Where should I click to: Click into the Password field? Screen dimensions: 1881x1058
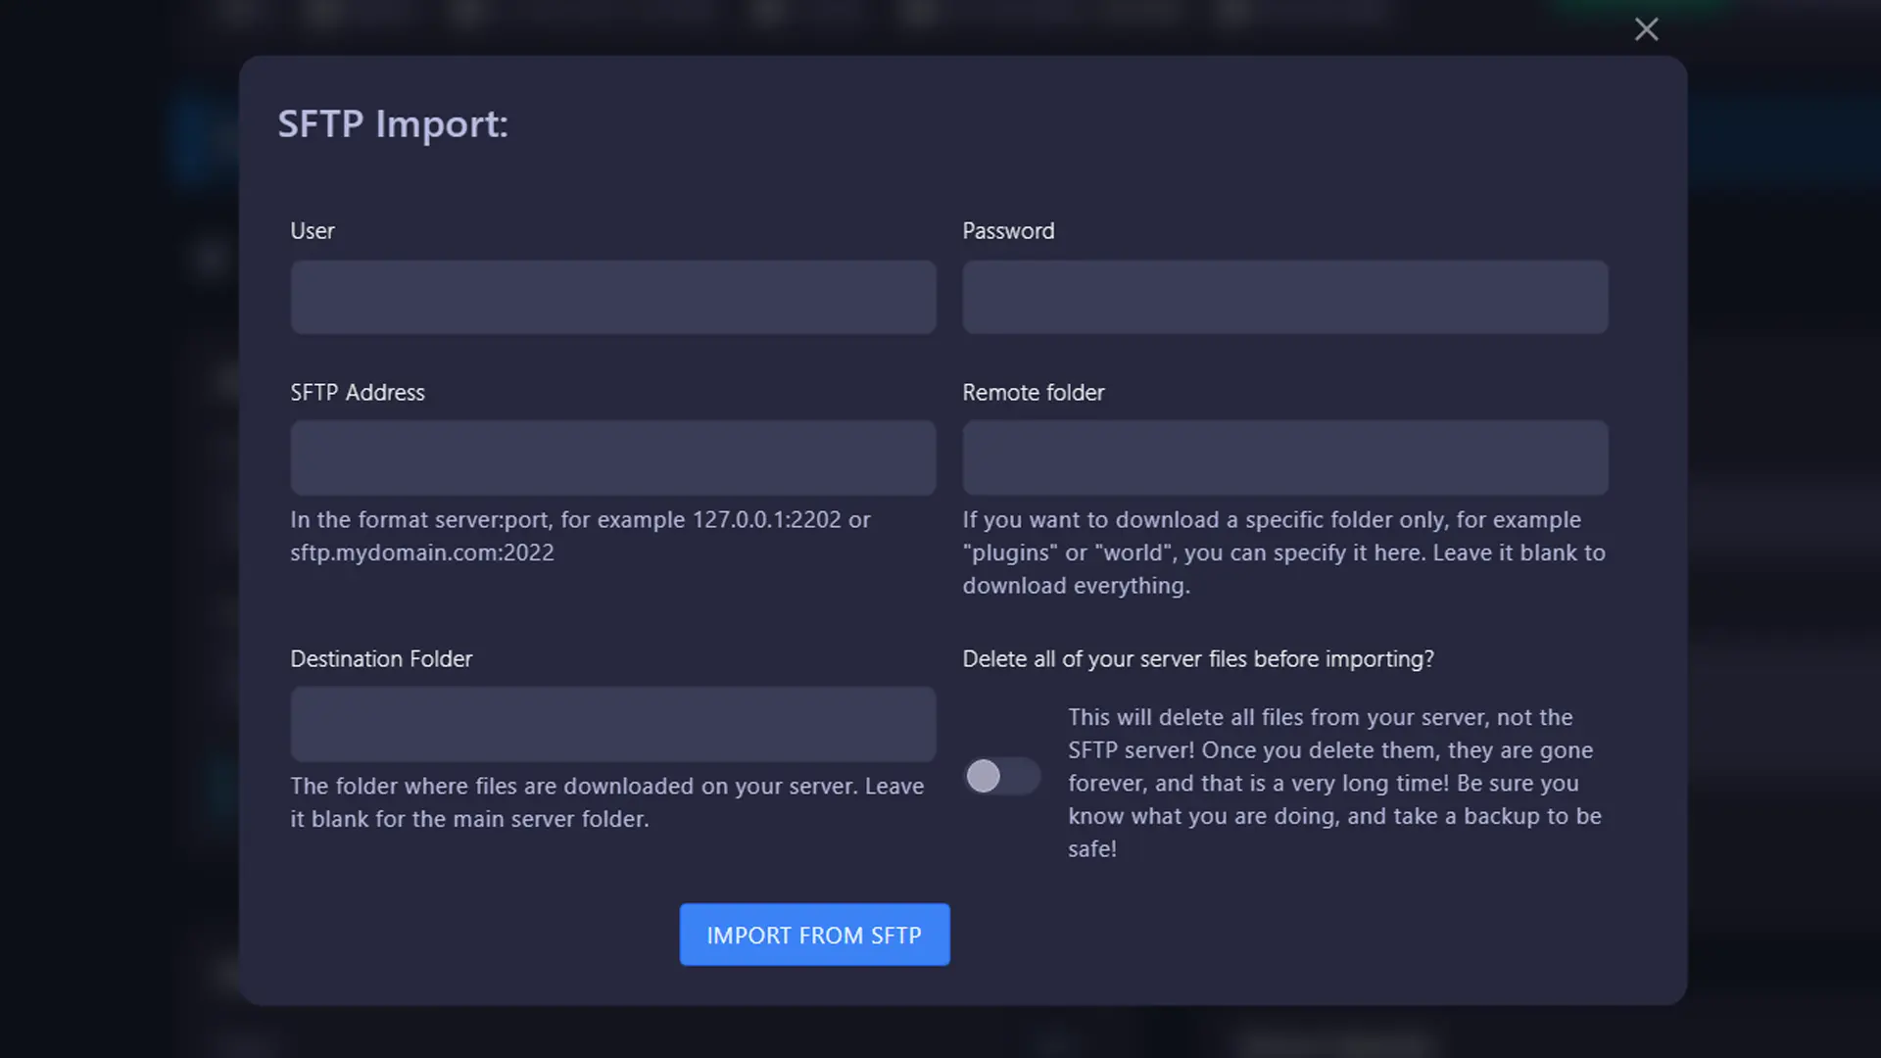pos(1284,297)
